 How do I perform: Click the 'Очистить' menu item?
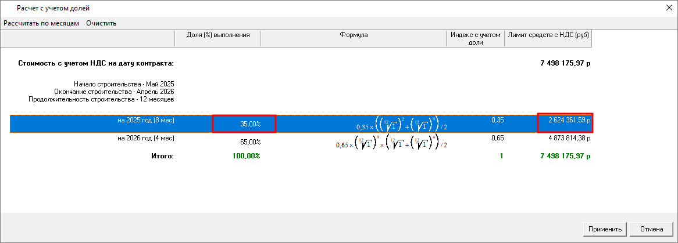pyautogui.click(x=101, y=23)
